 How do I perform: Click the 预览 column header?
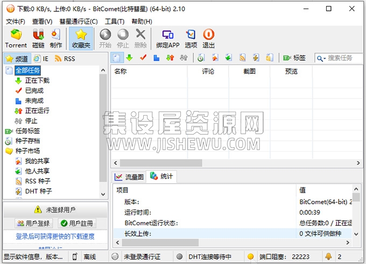pos(291,72)
